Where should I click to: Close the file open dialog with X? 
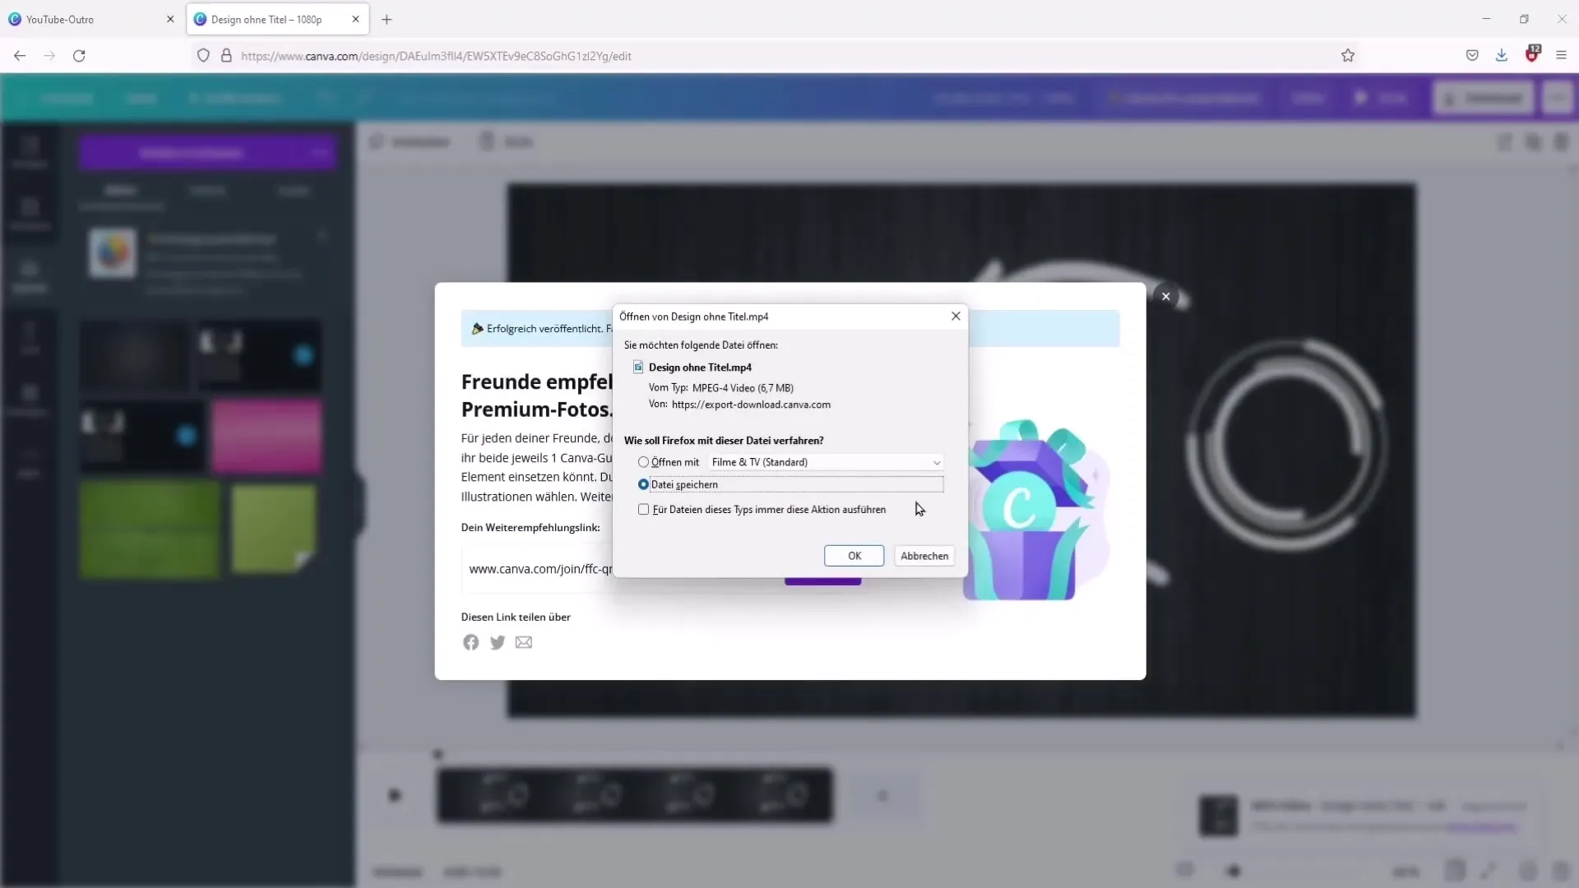(956, 317)
